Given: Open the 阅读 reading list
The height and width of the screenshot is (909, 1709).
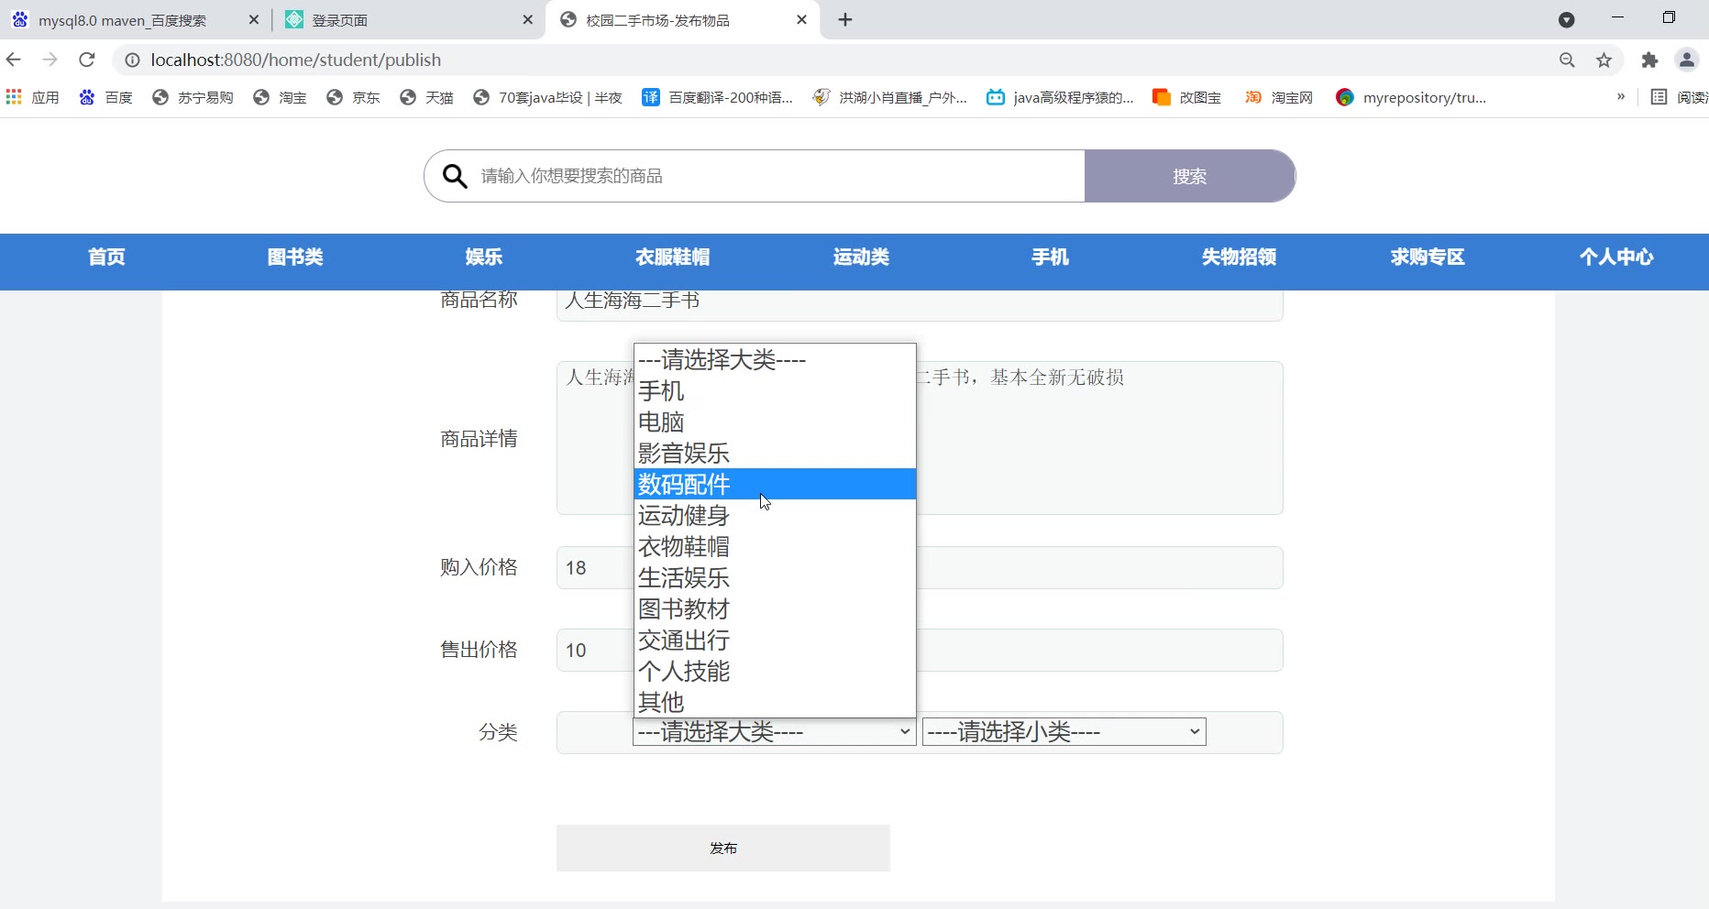Looking at the screenshot, I should point(1679,97).
